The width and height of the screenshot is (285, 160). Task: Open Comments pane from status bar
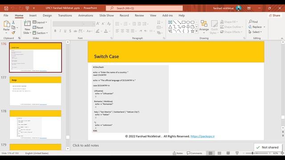tap(194, 153)
